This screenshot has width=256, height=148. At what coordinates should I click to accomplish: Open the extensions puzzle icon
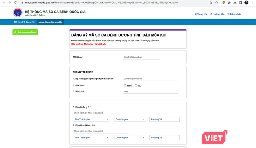coord(229,3)
